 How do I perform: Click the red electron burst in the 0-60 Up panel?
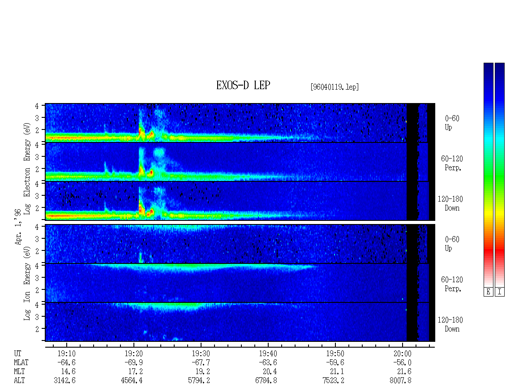point(141,132)
